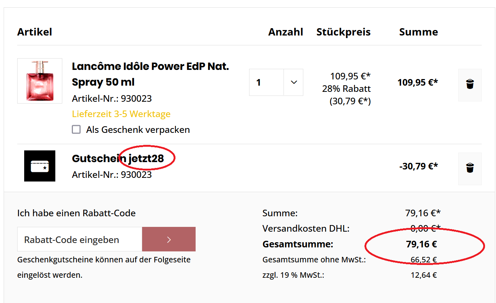Viewport: 496px width, 303px height.
Task: Check the Als Geschenk verpacken box
Action: (x=76, y=130)
